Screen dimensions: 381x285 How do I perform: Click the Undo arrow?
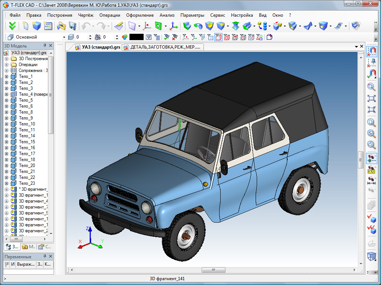click(x=86, y=26)
